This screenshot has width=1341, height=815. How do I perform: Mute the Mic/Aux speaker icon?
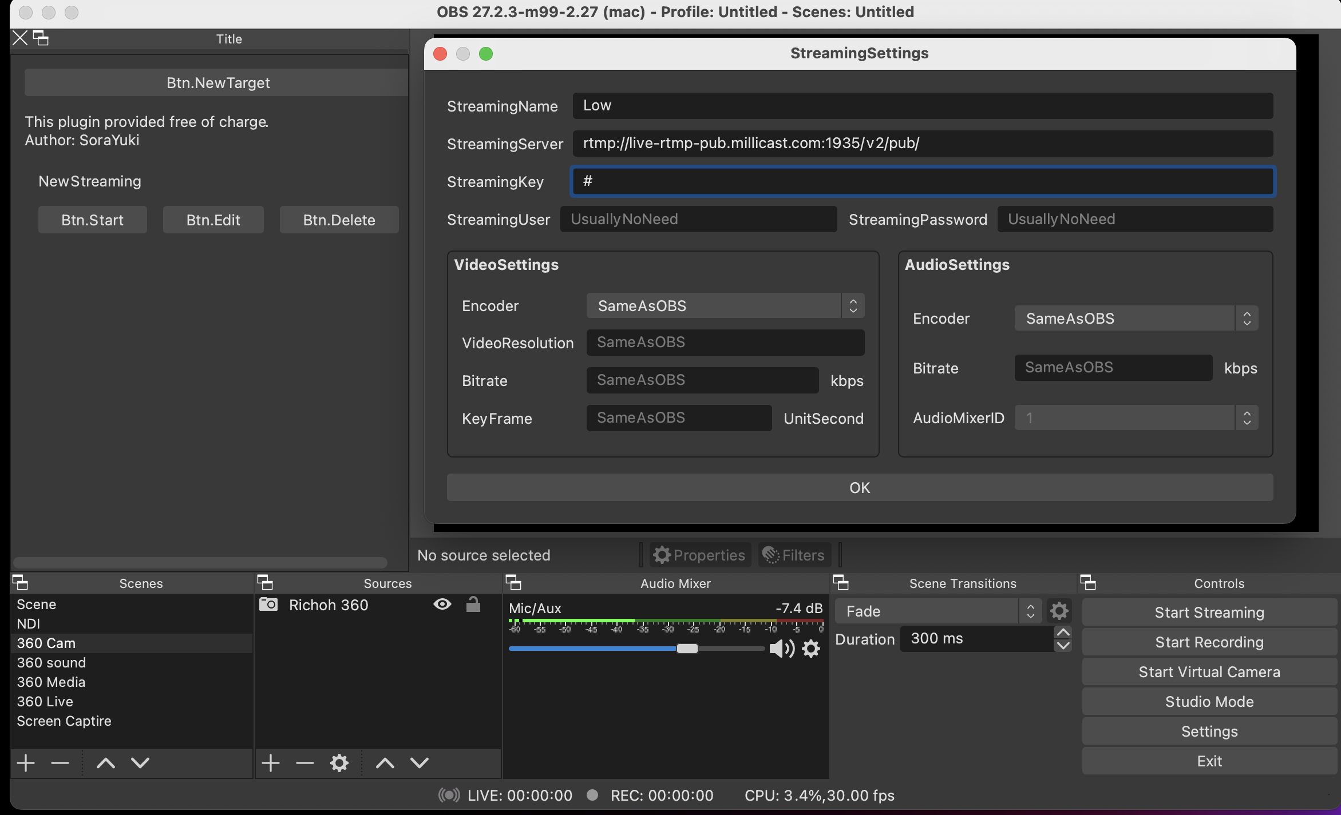[x=781, y=649]
